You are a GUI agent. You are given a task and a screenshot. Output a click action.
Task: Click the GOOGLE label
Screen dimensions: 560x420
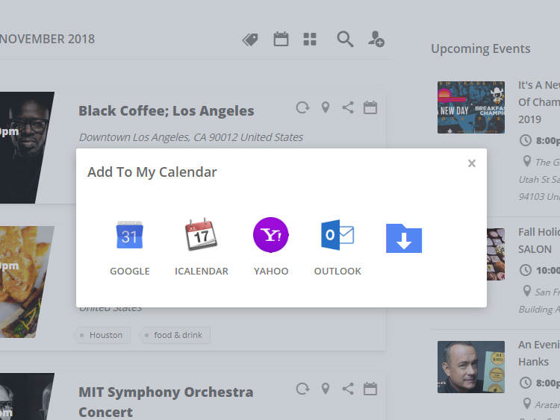point(130,272)
